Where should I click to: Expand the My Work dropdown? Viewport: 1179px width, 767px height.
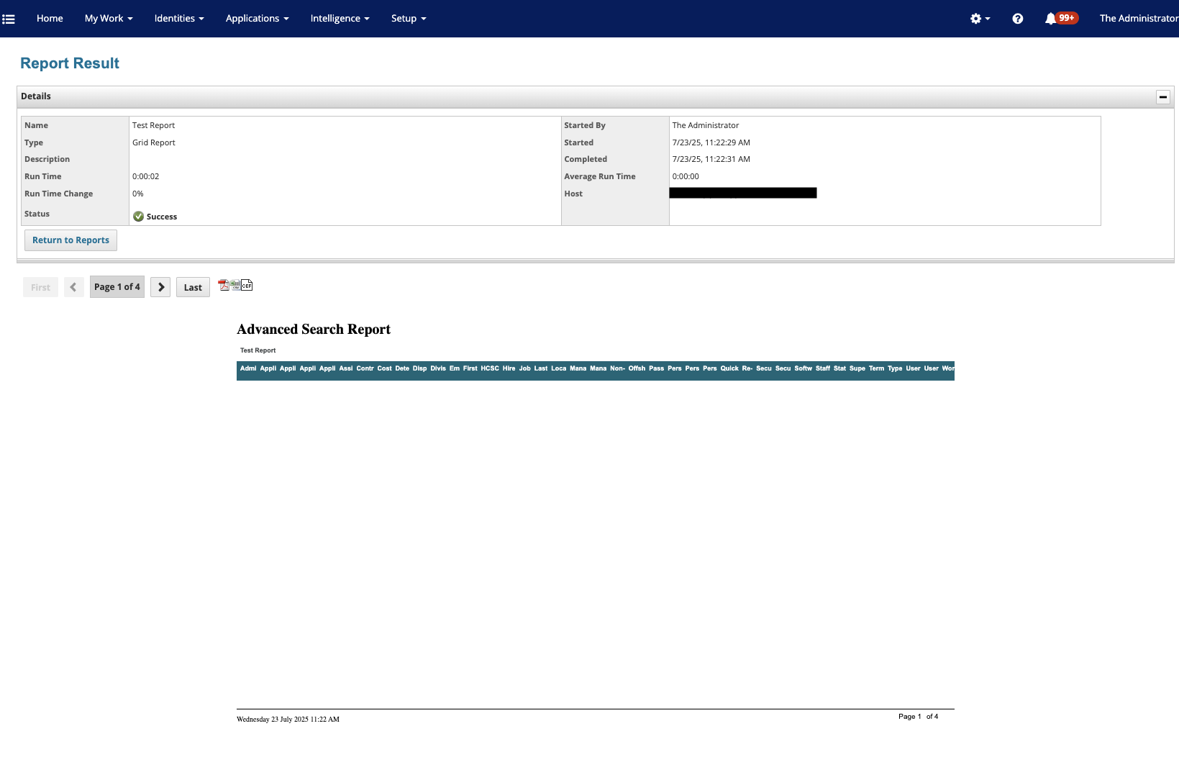click(x=109, y=19)
